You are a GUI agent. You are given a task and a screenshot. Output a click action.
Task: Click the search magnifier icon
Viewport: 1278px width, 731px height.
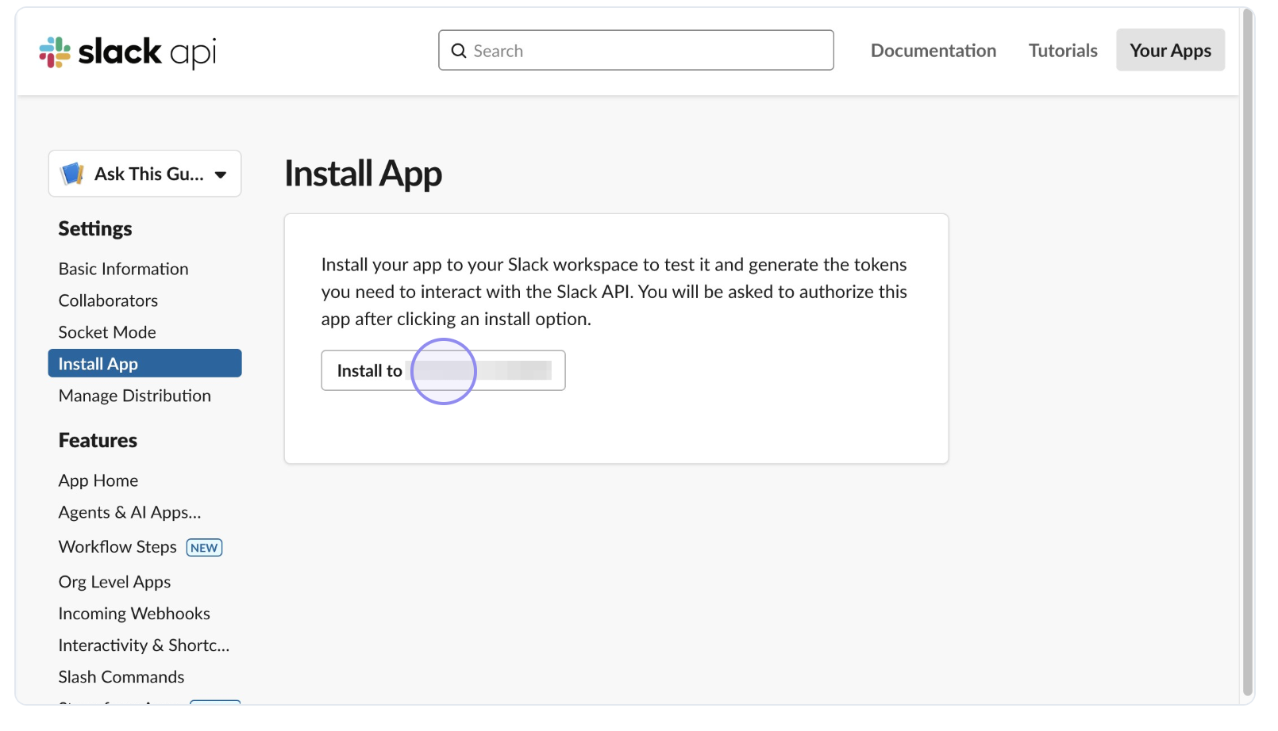(459, 51)
